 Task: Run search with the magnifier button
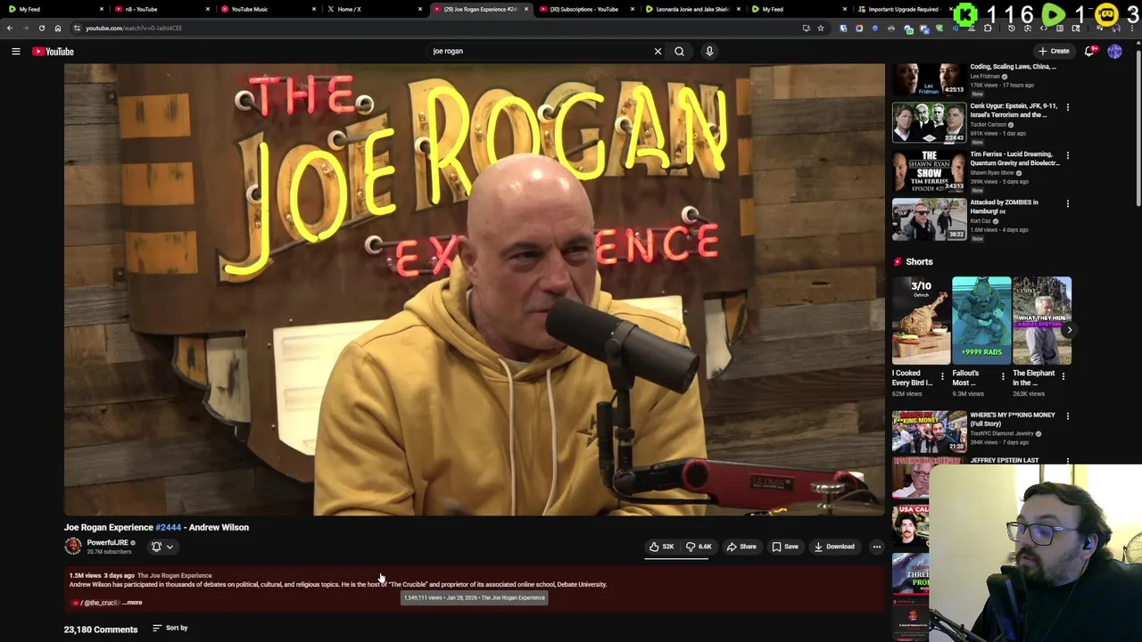(679, 51)
